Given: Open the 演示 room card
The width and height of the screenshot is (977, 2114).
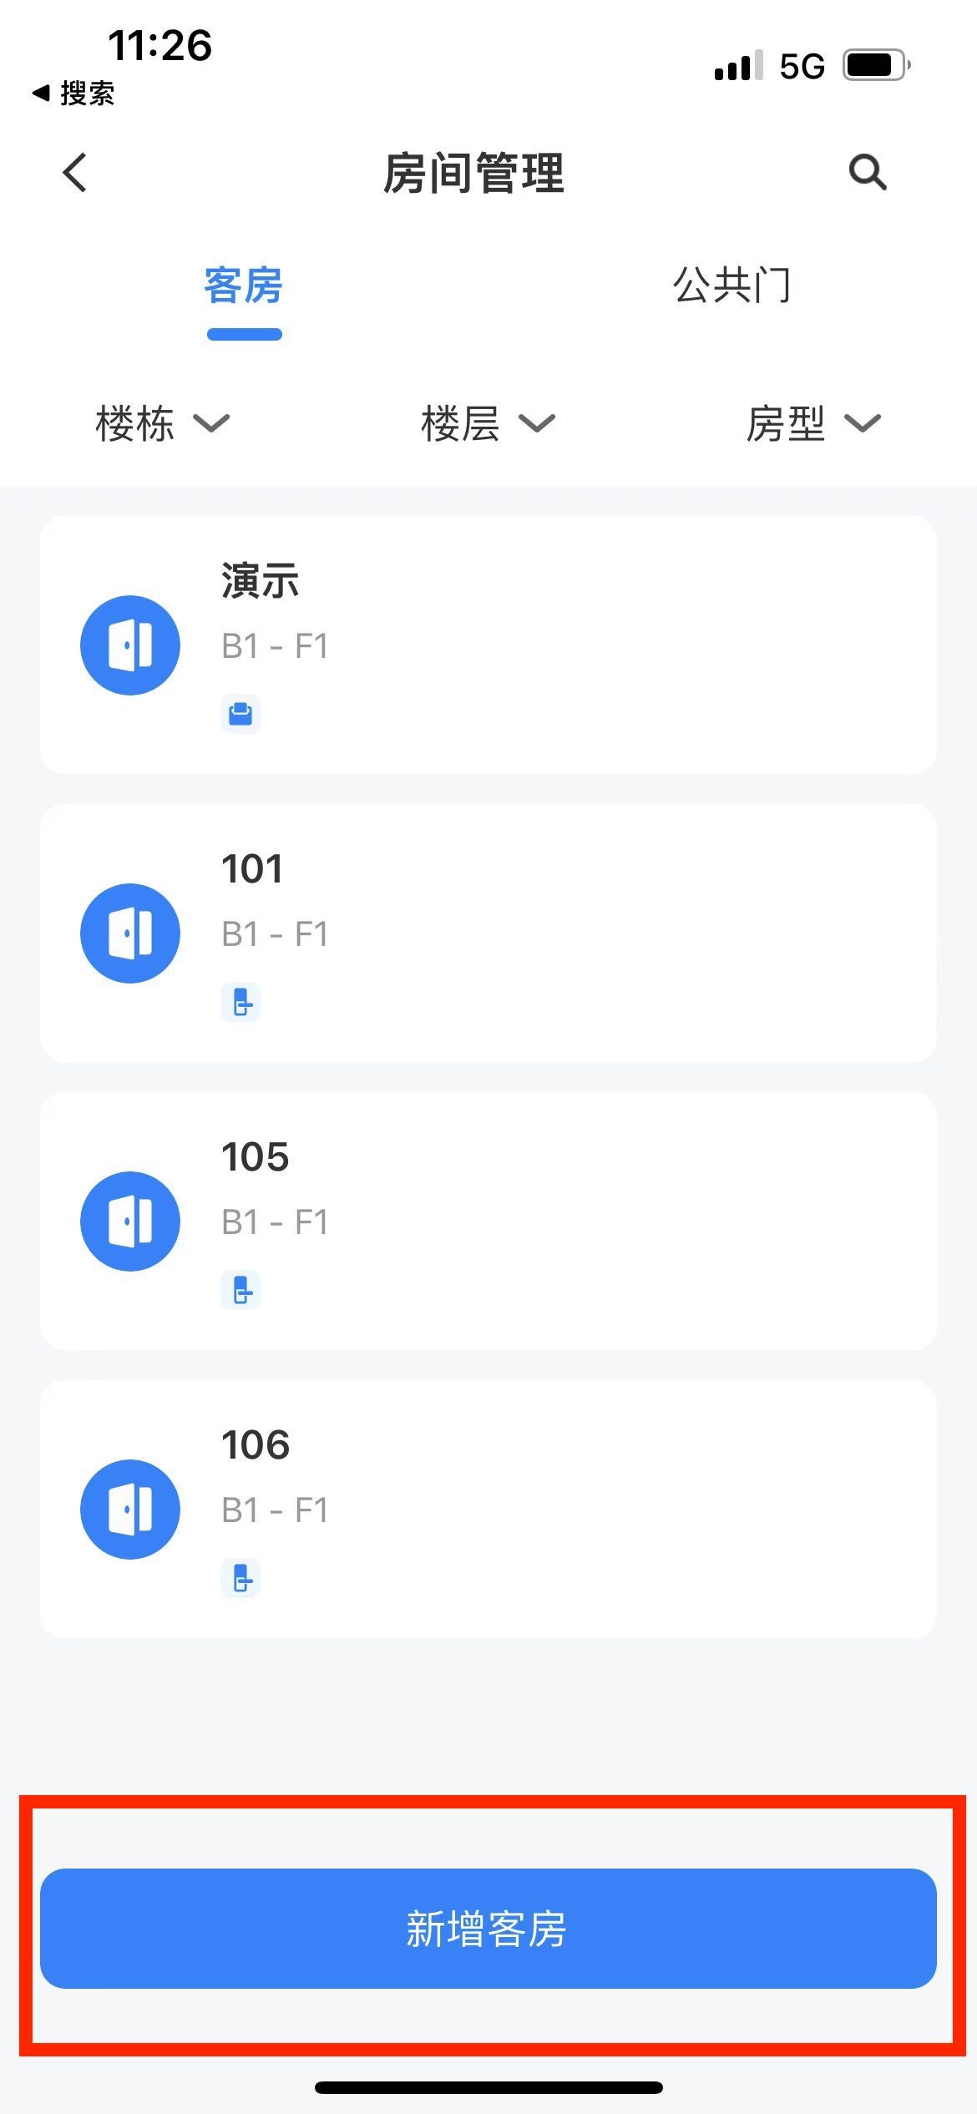Looking at the screenshot, I should point(585,645).
